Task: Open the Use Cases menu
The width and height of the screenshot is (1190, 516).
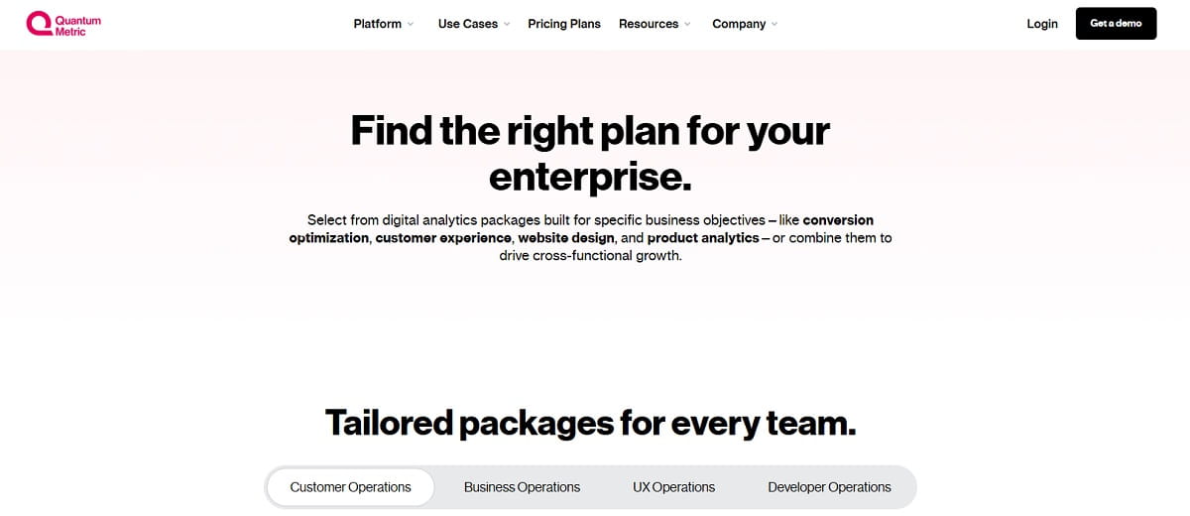Action: (x=468, y=24)
